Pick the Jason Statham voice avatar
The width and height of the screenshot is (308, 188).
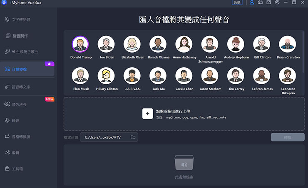pos(210,76)
